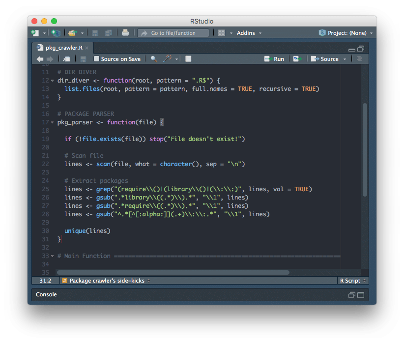
Task: Maximize the Console pane
Action: point(361,295)
